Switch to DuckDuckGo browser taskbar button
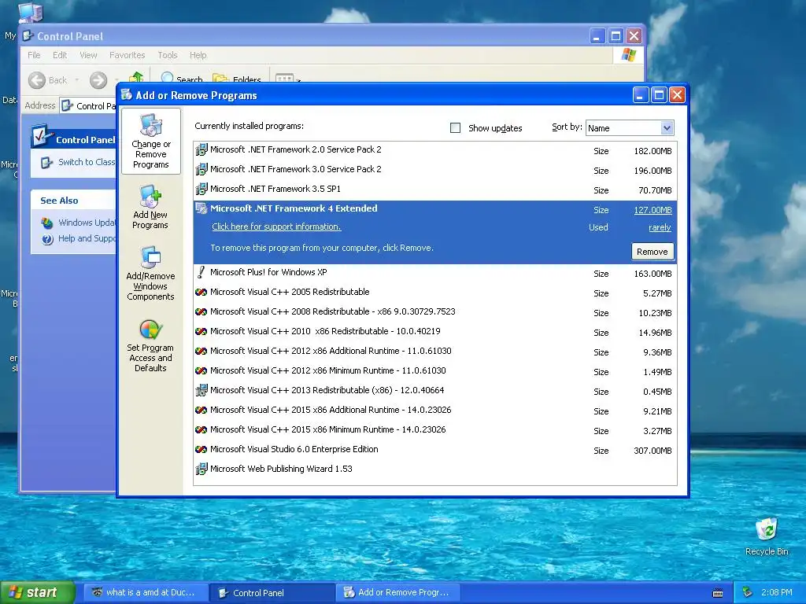The height and width of the screenshot is (604, 806). coord(146,593)
